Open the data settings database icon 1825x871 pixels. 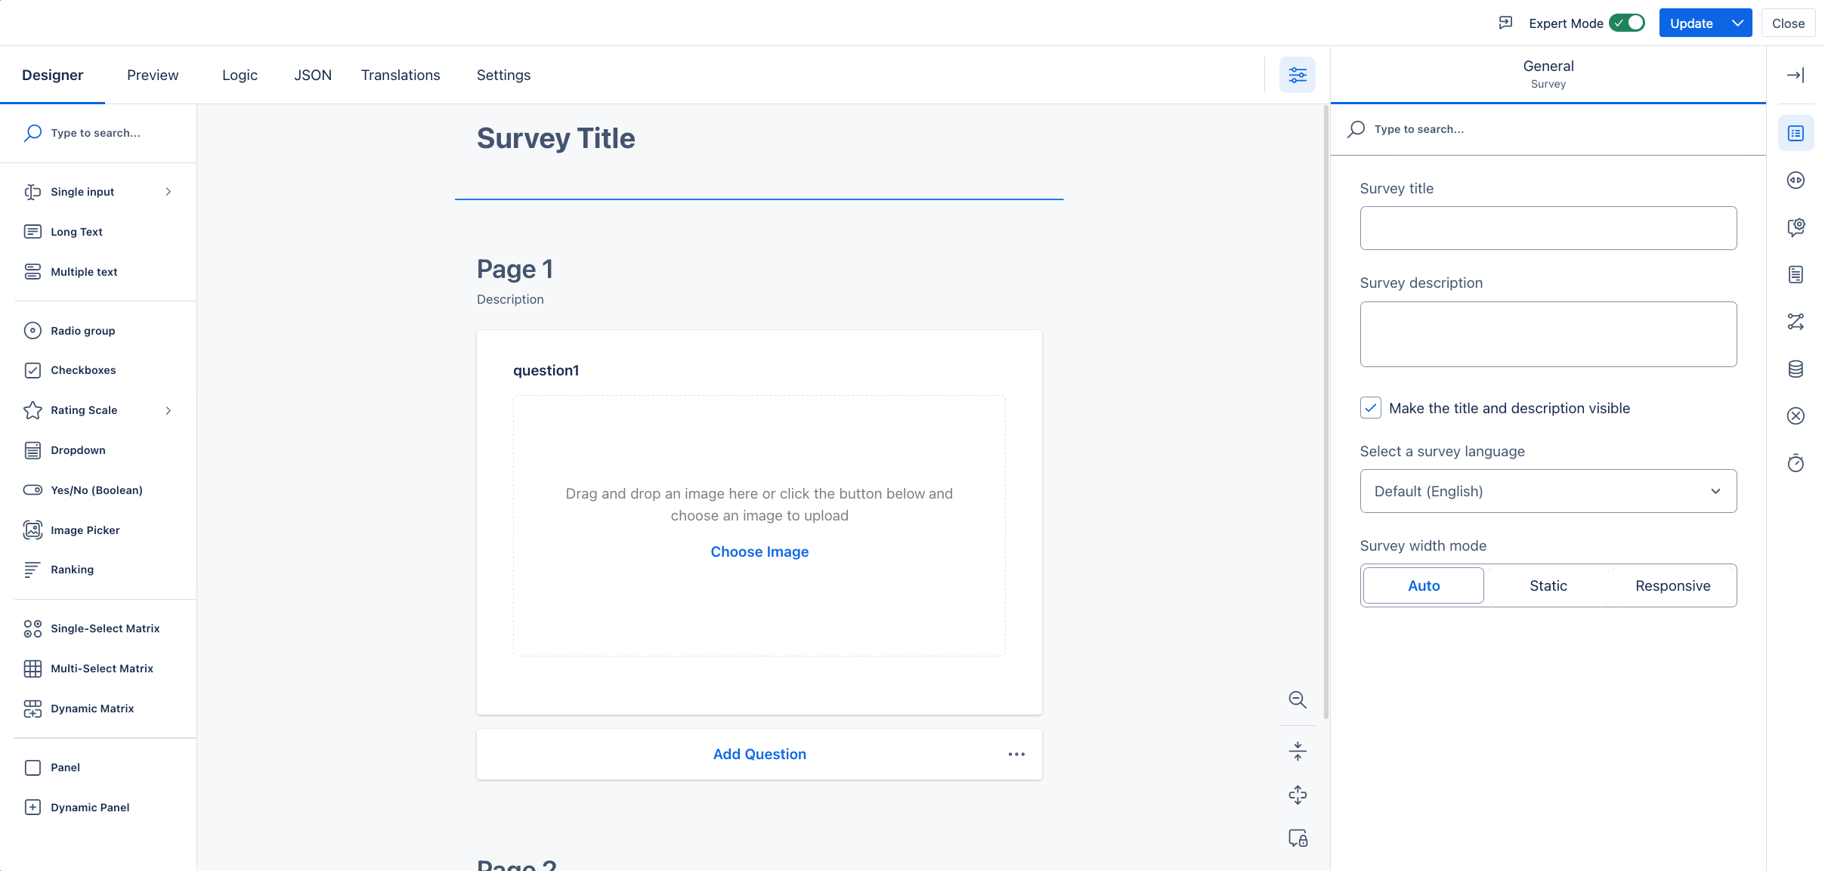pyautogui.click(x=1795, y=369)
